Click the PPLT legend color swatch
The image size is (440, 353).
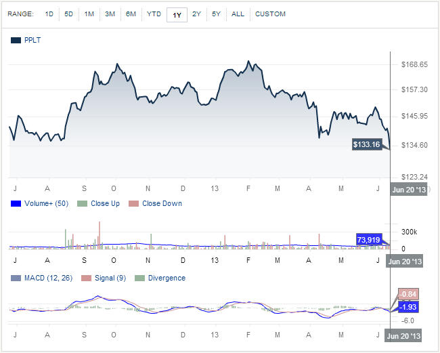[x=16, y=41]
